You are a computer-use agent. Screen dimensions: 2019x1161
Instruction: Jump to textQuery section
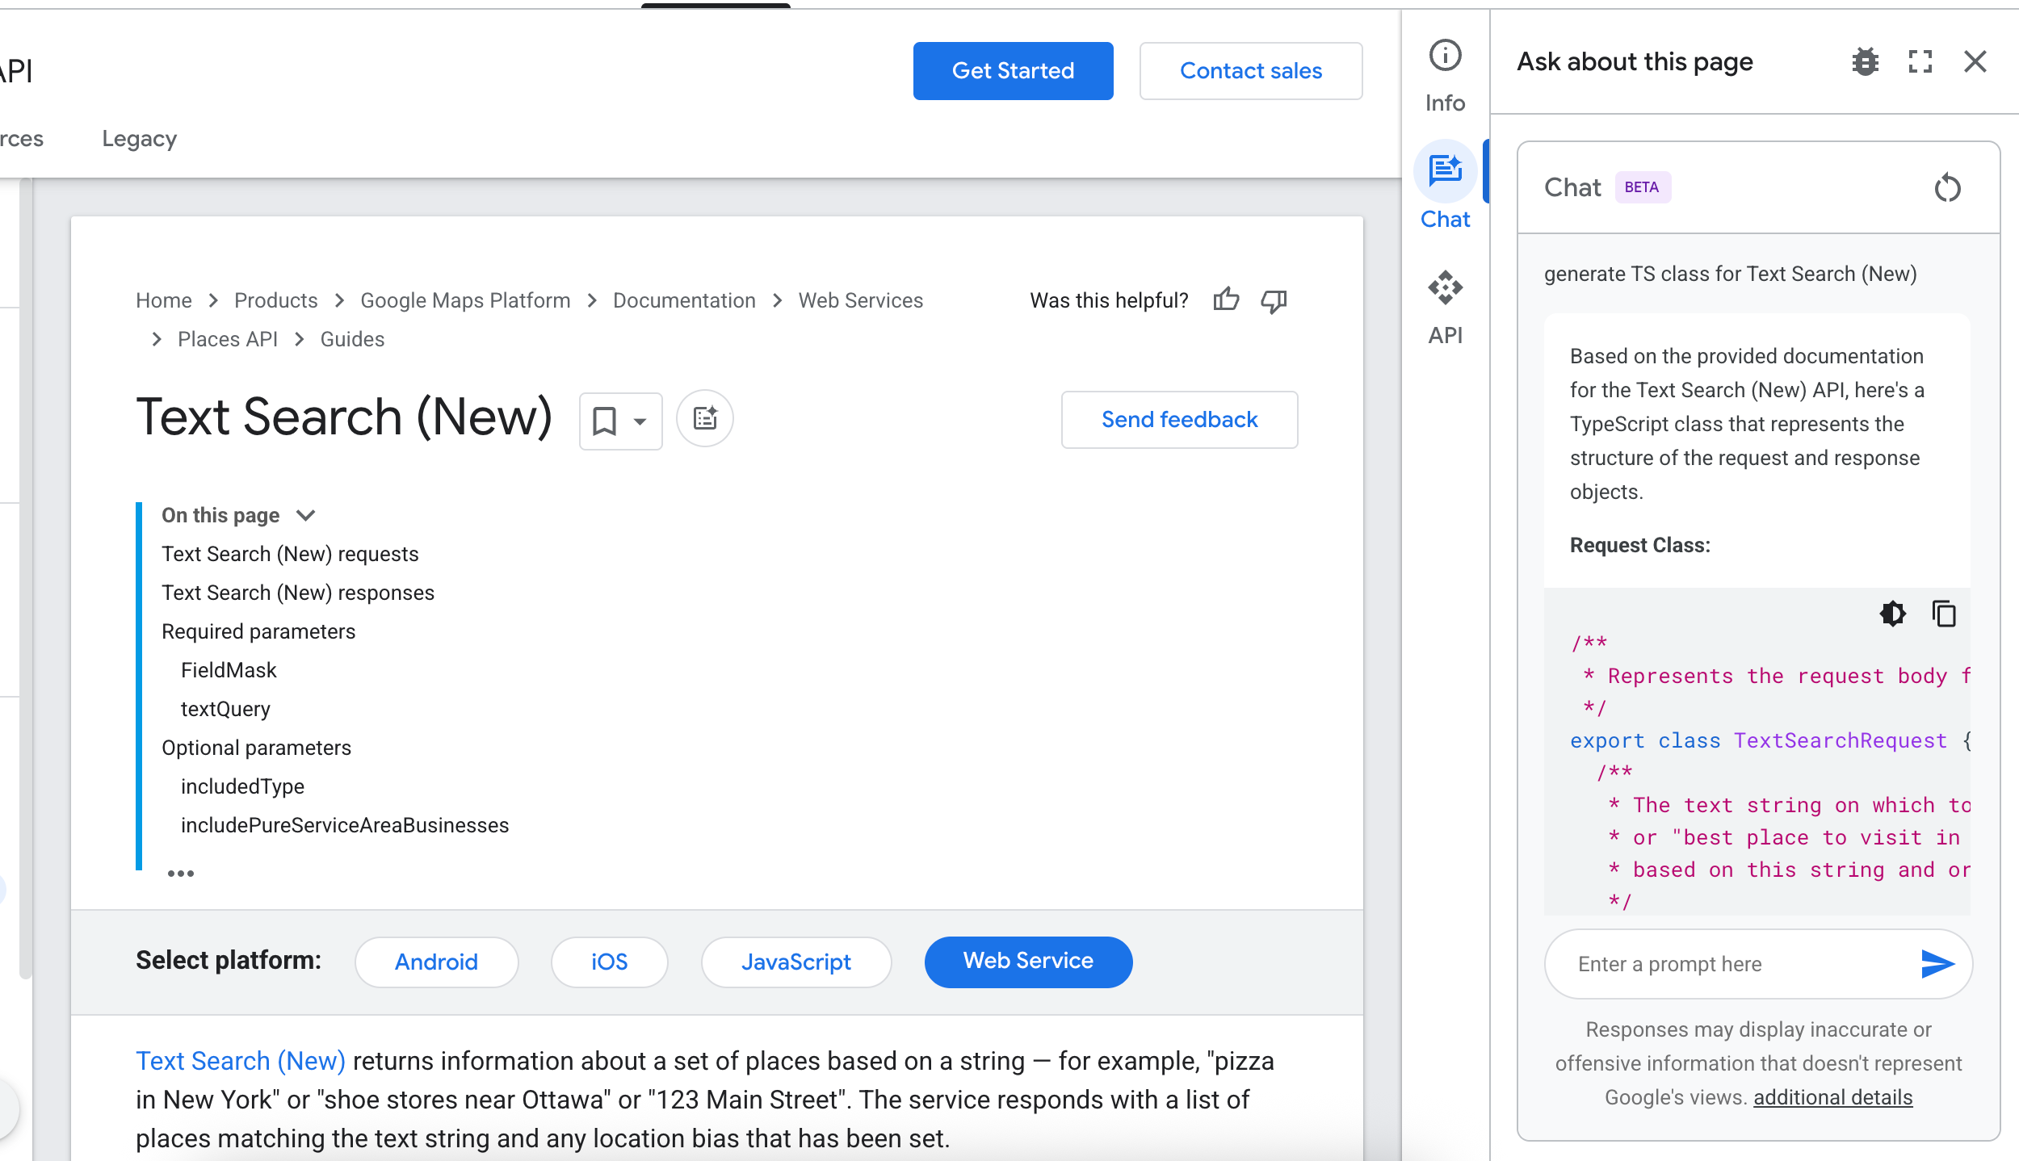tap(225, 709)
